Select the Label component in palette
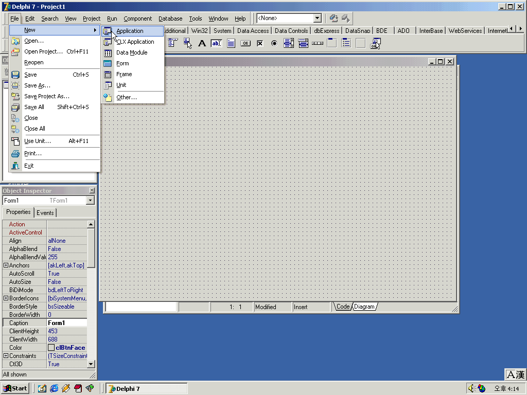Viewport: 527px width, 395px height. [x=202, y=44]
